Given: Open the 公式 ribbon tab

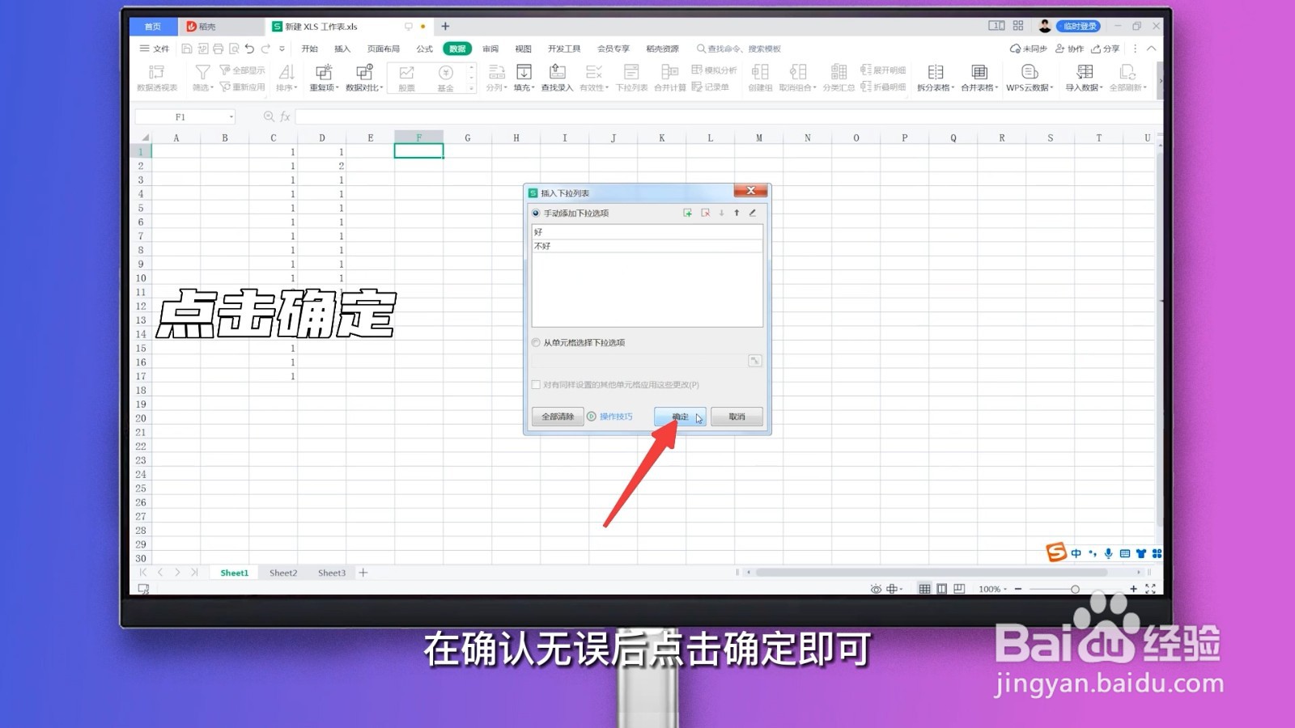Looking at the screenshot, I should coord(424,49).
